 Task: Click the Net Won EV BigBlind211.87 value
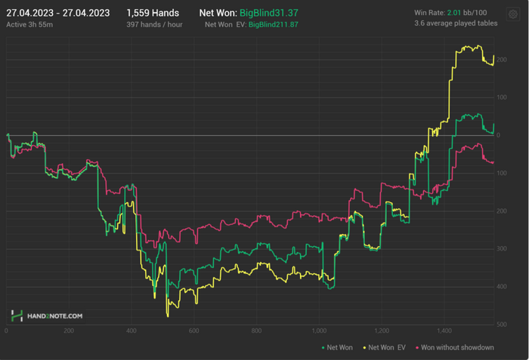pos(274,25)
